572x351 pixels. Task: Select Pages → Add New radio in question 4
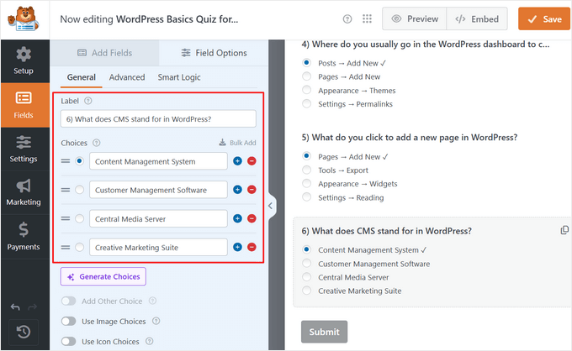pos(307,76)
